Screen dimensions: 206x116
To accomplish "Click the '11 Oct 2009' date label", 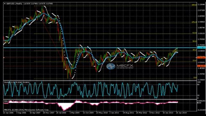I will point(88,113).
